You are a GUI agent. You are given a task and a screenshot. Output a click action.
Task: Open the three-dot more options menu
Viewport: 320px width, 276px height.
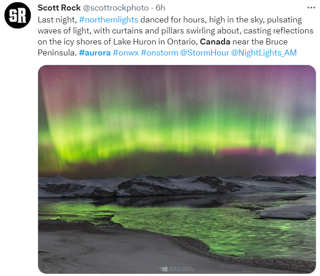[x=311, y=8]
